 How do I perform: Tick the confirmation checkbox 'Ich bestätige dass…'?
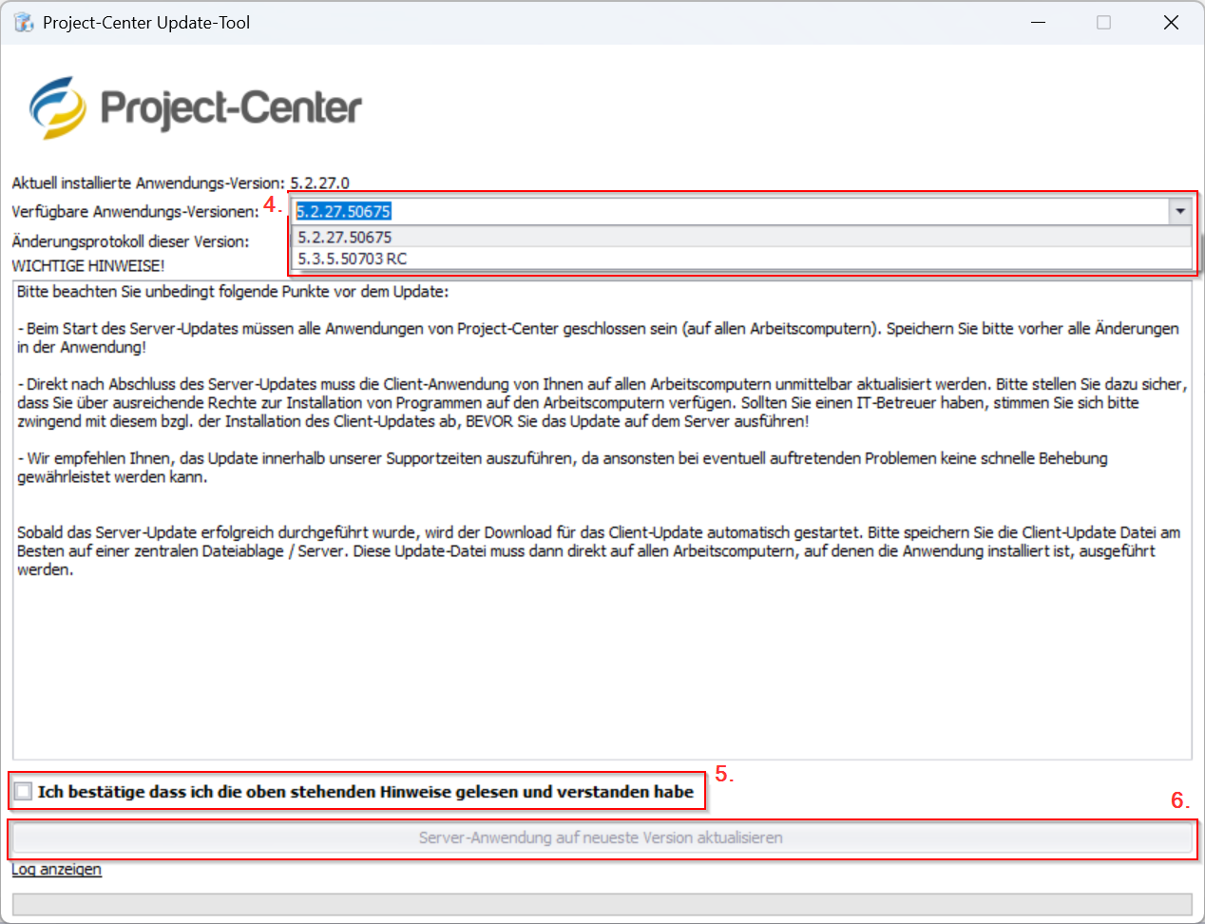24,791
